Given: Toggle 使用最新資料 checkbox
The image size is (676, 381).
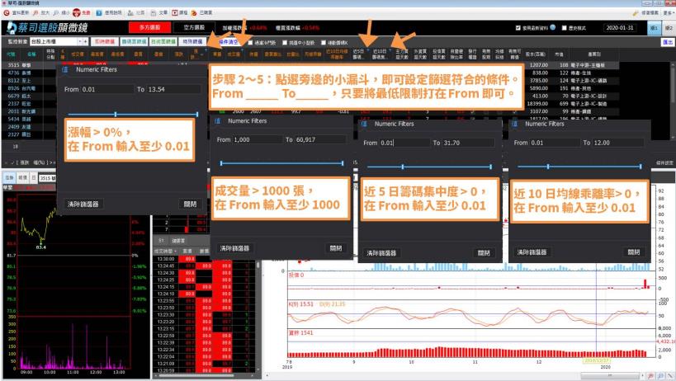Looking at the screenshot, I should 518,27.
